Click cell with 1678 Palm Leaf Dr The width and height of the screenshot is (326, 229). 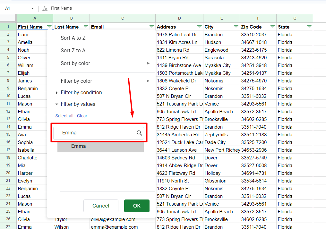[179, 35]
